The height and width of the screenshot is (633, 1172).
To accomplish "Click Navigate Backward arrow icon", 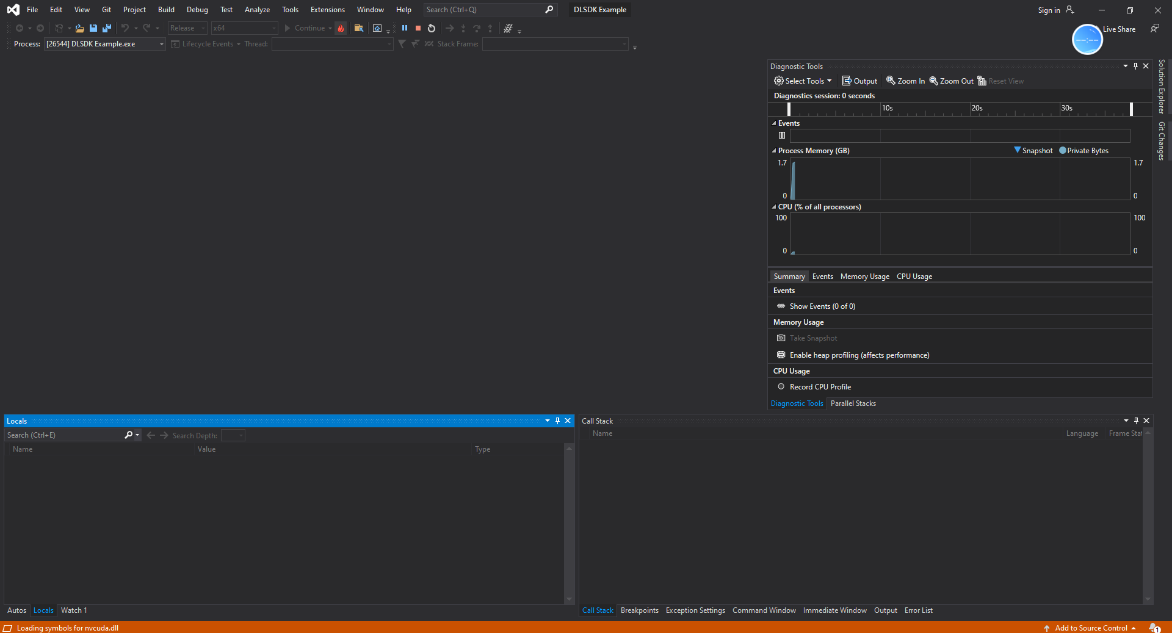I will (x=20, y=28).
